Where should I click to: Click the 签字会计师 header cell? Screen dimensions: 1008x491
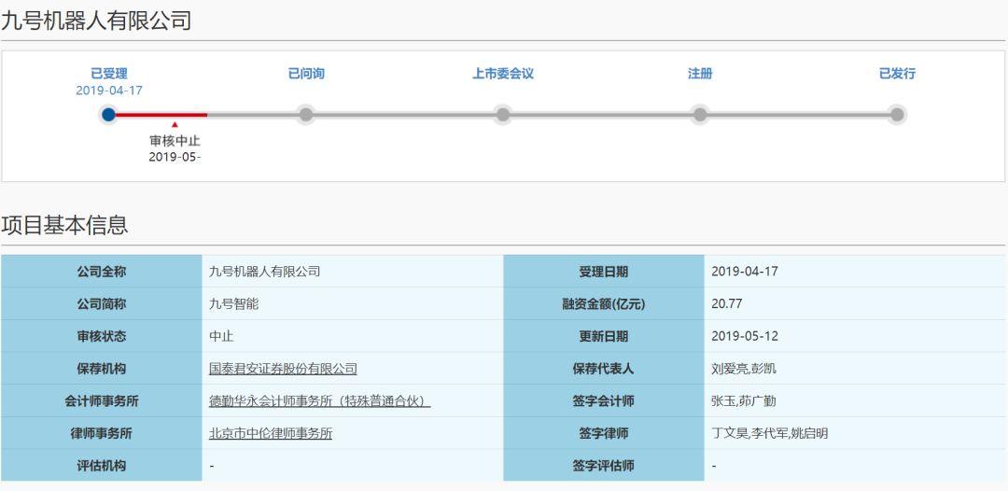click(604, 401)
